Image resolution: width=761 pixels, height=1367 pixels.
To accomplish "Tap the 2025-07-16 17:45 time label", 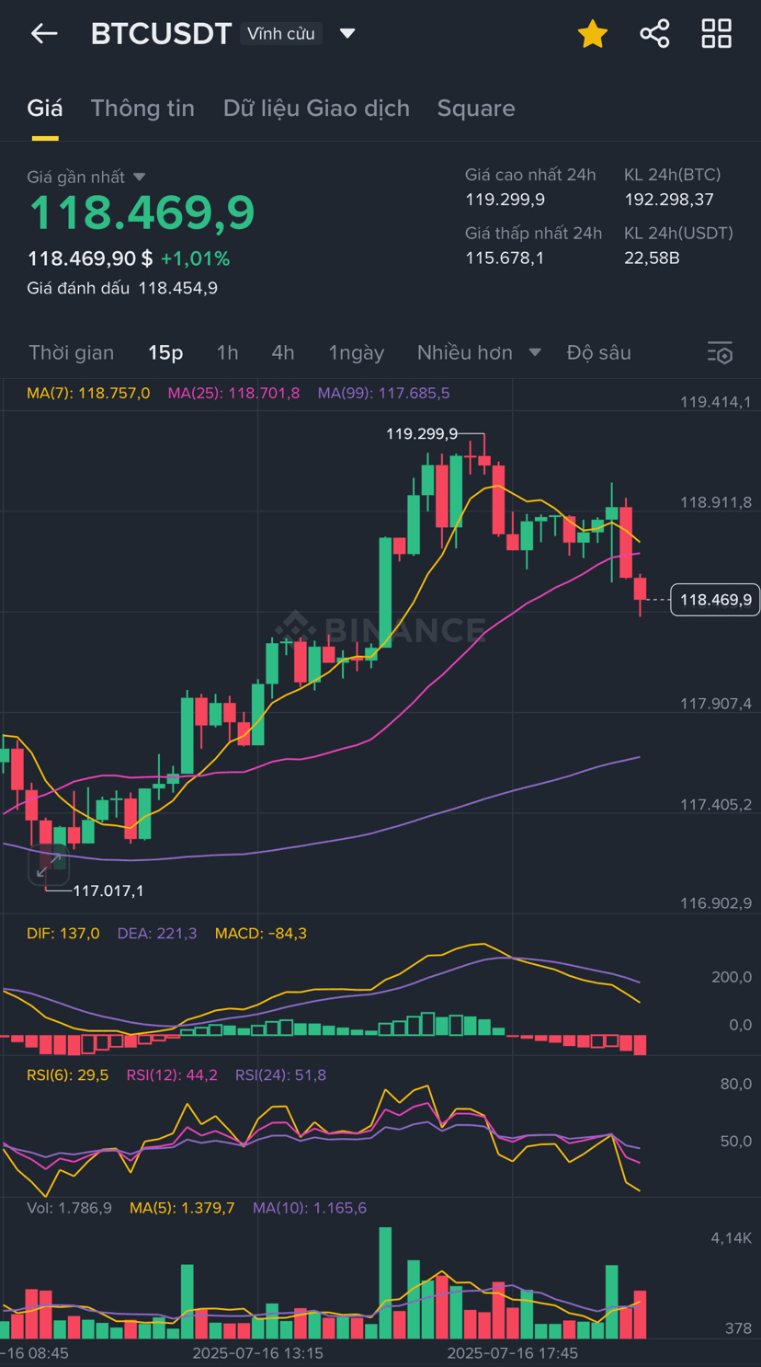I will tap(513, 1353).
